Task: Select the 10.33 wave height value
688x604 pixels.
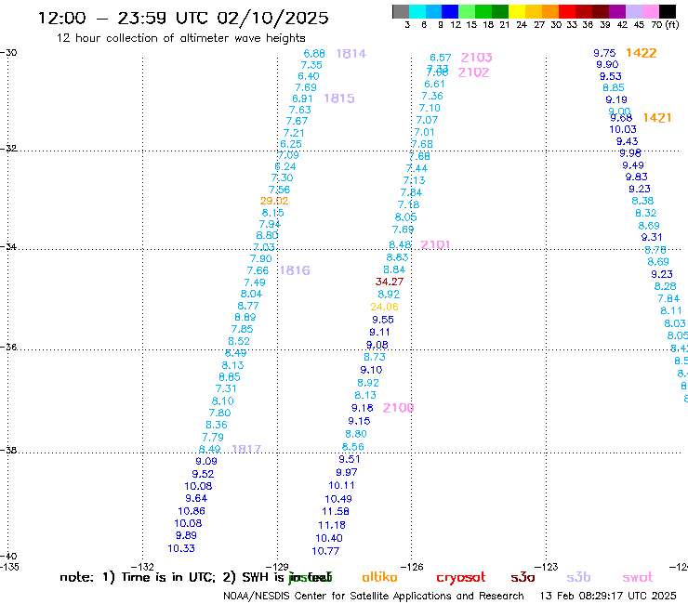Action: (181, 548)
